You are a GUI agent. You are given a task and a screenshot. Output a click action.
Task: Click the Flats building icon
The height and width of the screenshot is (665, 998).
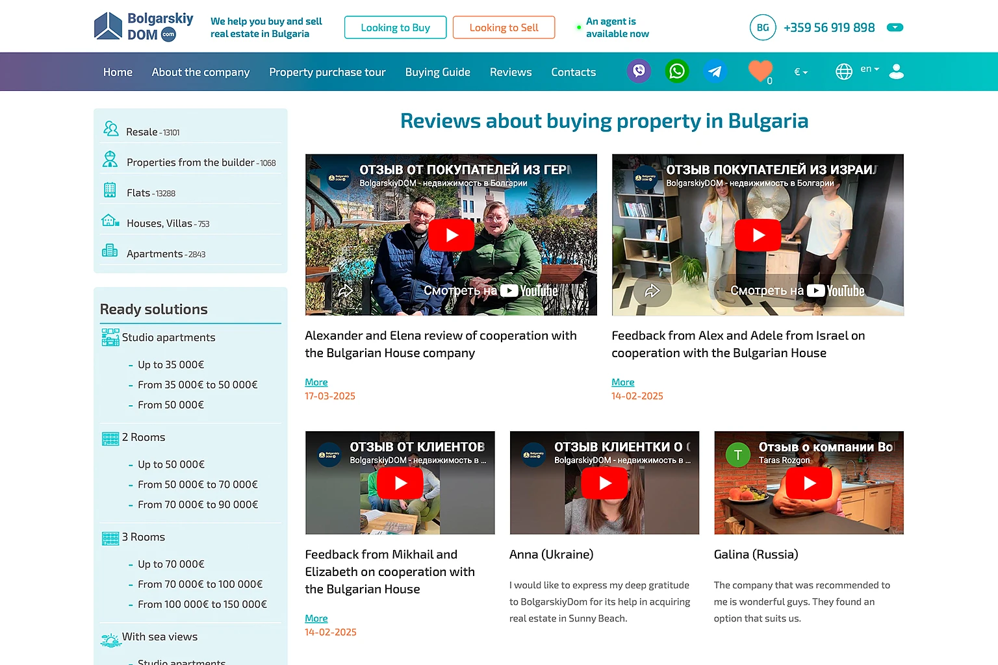110,190
